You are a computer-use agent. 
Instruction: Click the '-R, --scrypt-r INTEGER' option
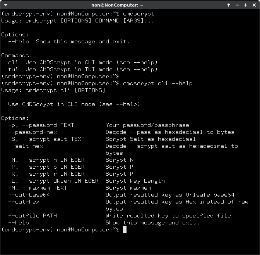46,174
